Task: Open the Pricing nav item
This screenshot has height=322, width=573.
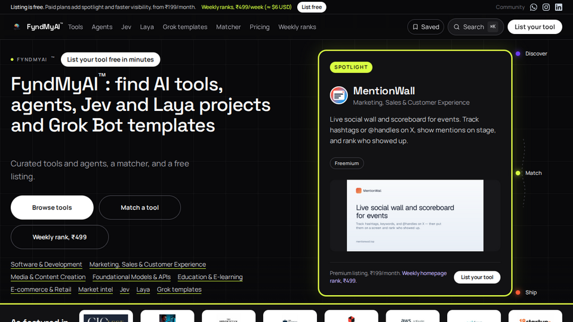Action: (260, 27)
